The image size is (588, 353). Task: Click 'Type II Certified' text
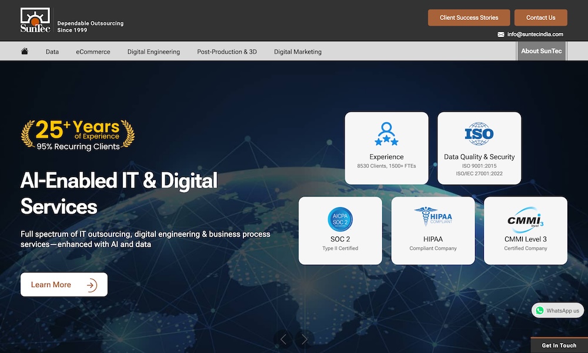340,248
